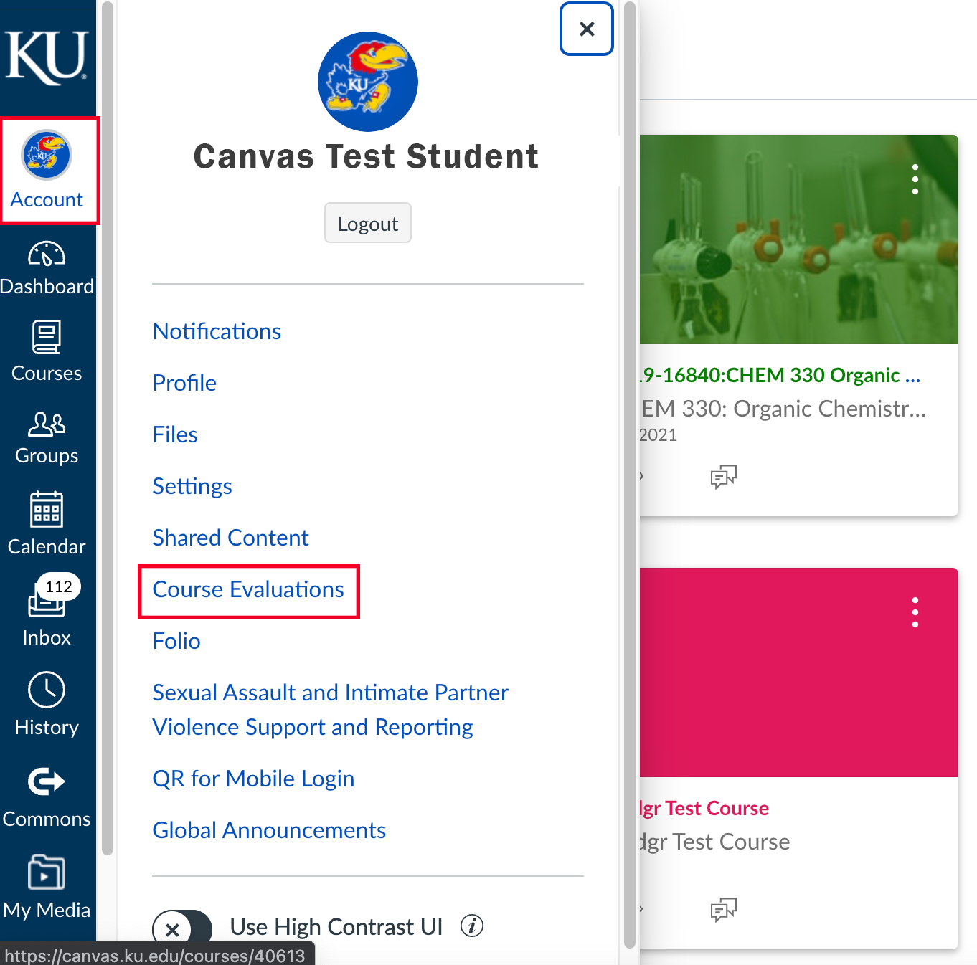Click the info icon beside High Contrast UI
The image size is (977, 965).
click(x=472, y=926)
